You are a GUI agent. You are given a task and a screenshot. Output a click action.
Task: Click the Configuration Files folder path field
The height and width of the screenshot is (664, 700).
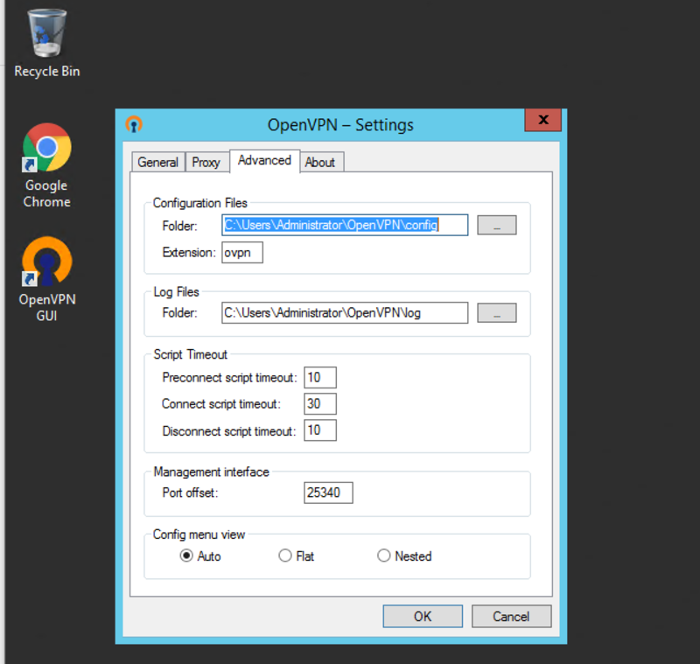(x=345, y=225)
